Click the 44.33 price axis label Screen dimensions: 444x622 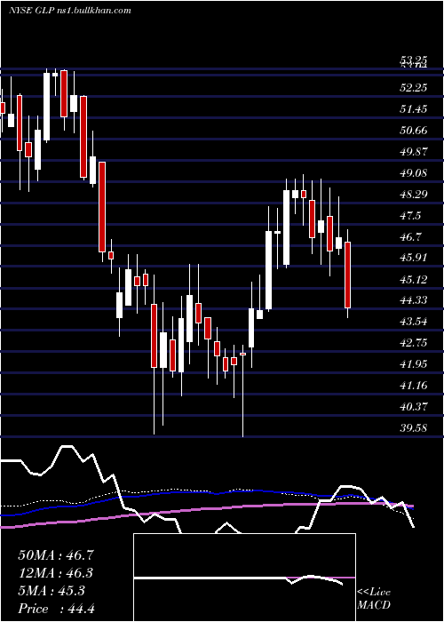(x=414, y=300)
